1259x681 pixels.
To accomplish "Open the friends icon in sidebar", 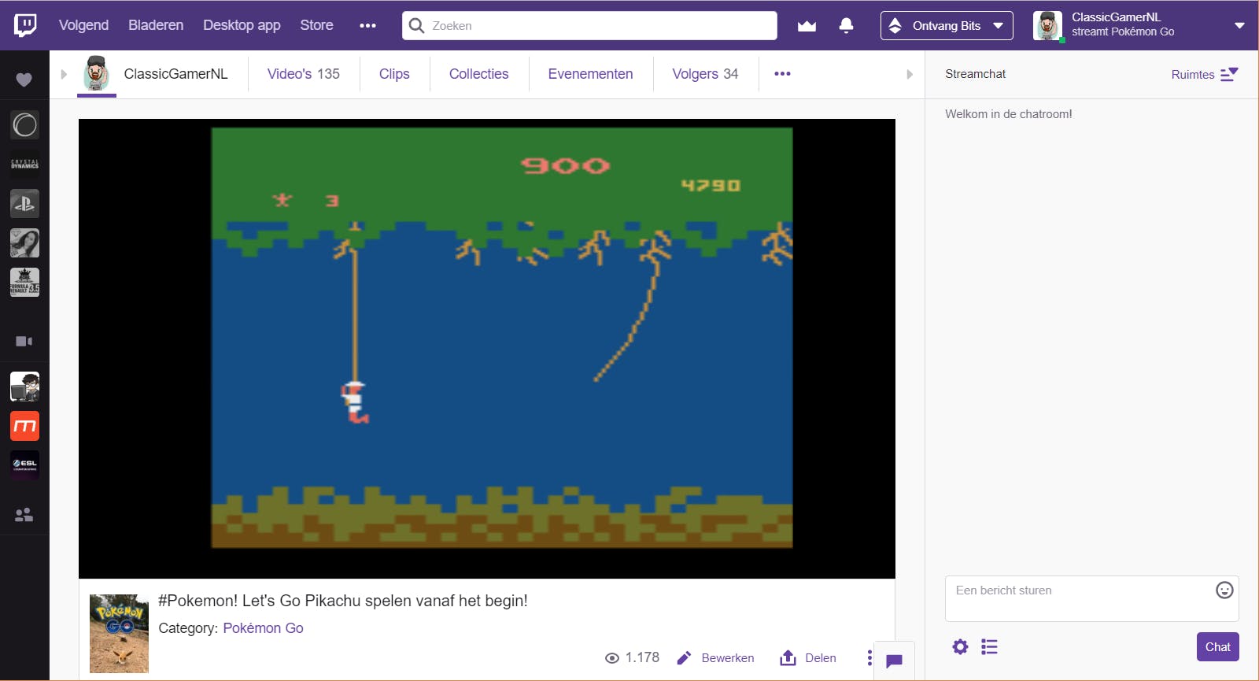I will click(24, 515).
